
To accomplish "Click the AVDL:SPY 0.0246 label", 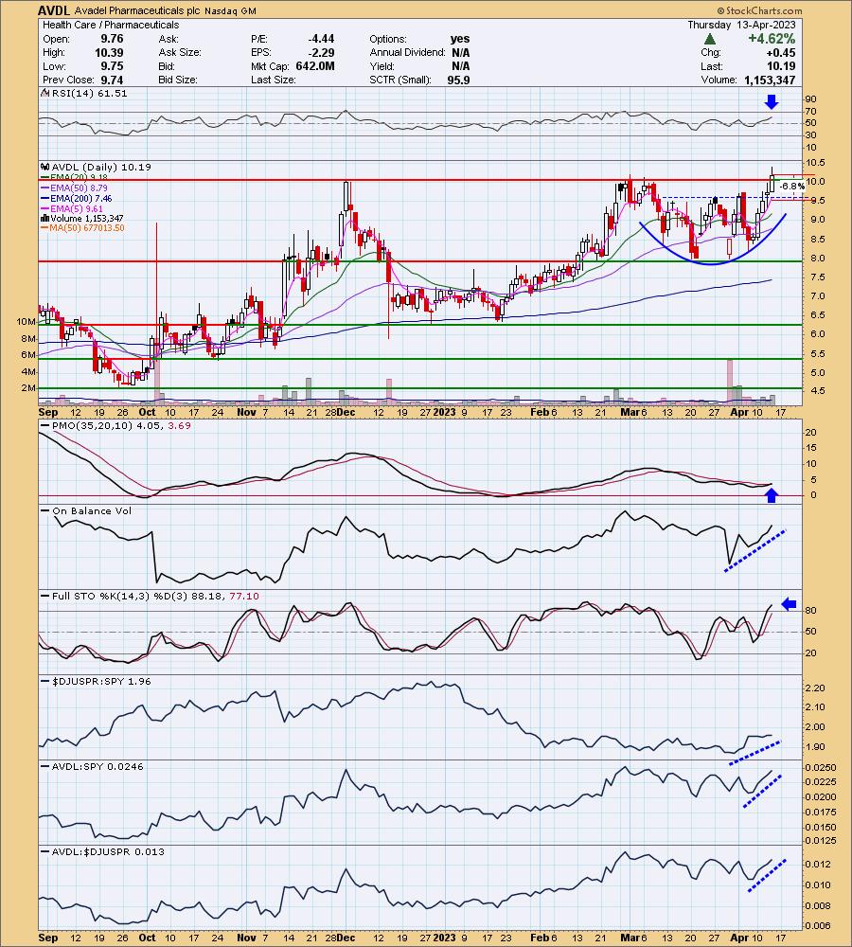I will pos(98,766).
